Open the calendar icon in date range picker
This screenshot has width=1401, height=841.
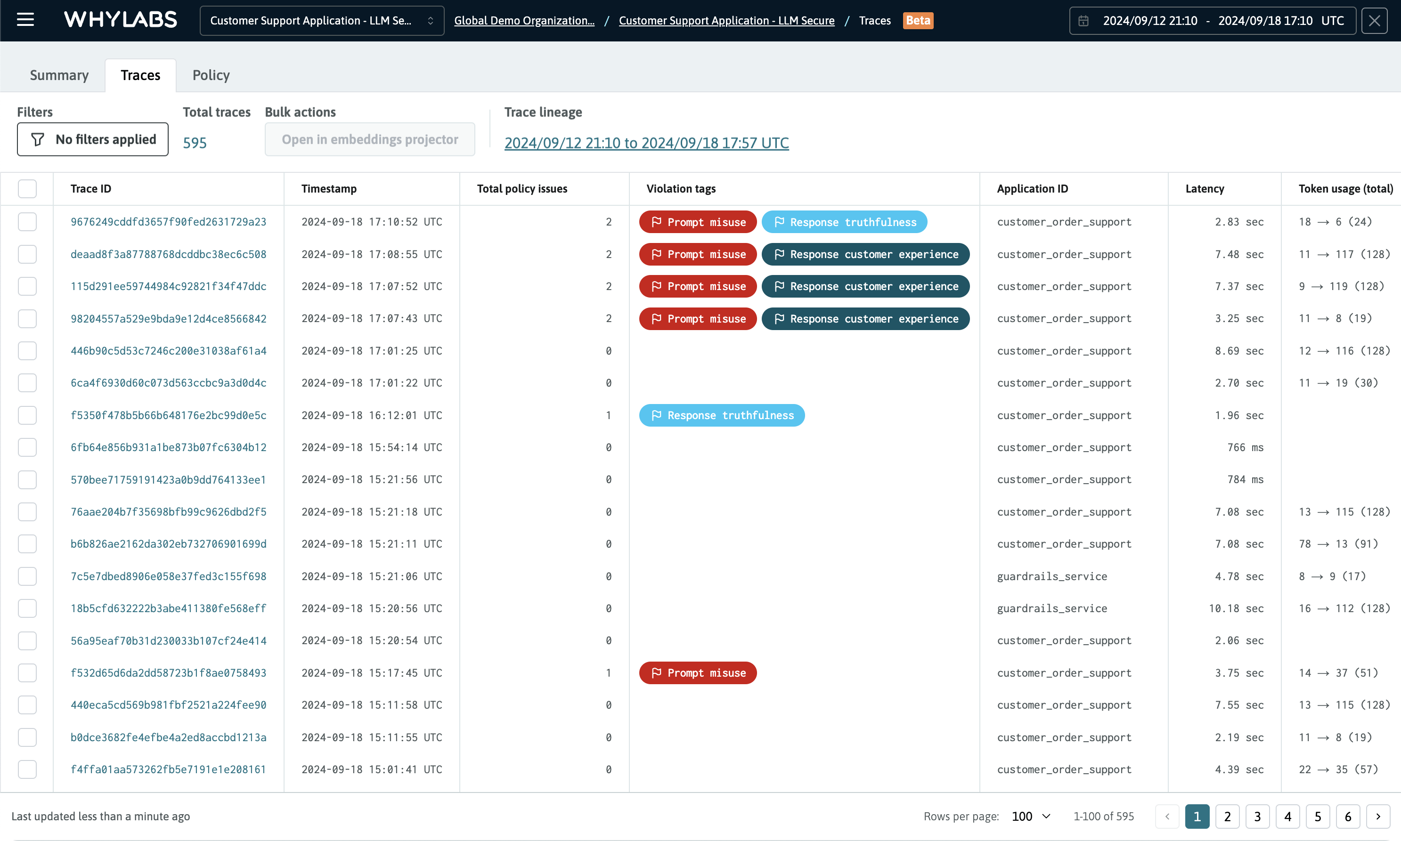[x=1084, y=20]
